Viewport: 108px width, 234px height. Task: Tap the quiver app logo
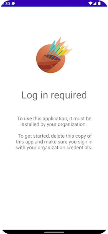point(54,55)
